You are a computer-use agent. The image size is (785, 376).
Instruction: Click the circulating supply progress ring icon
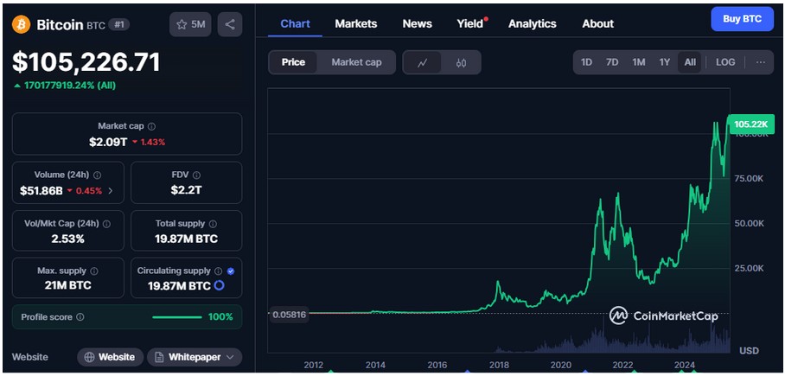click(x=219, y=286)
